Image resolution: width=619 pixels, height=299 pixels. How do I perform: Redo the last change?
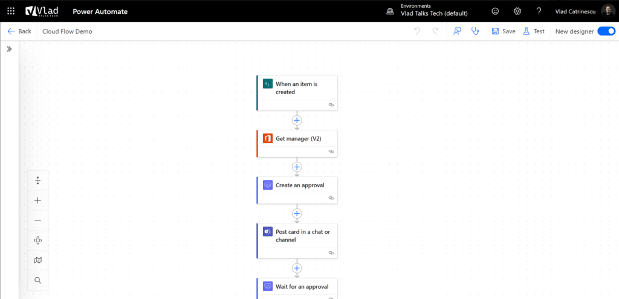click(435, 31)
